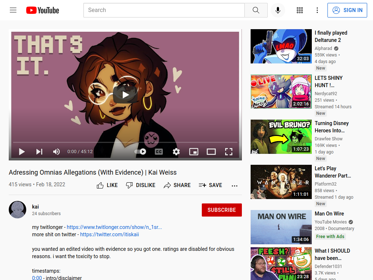This screenshot has width=373, height=280.
Task: Click the search magnifier button
Action: point(256,10)
